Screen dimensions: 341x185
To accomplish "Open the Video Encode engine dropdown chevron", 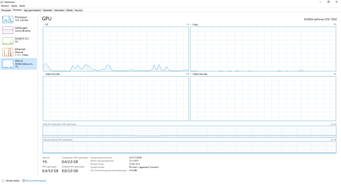I will coord(44,74).
